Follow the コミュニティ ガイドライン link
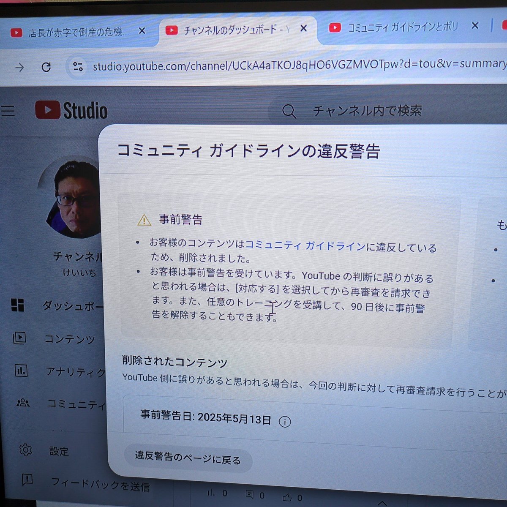 305,245
